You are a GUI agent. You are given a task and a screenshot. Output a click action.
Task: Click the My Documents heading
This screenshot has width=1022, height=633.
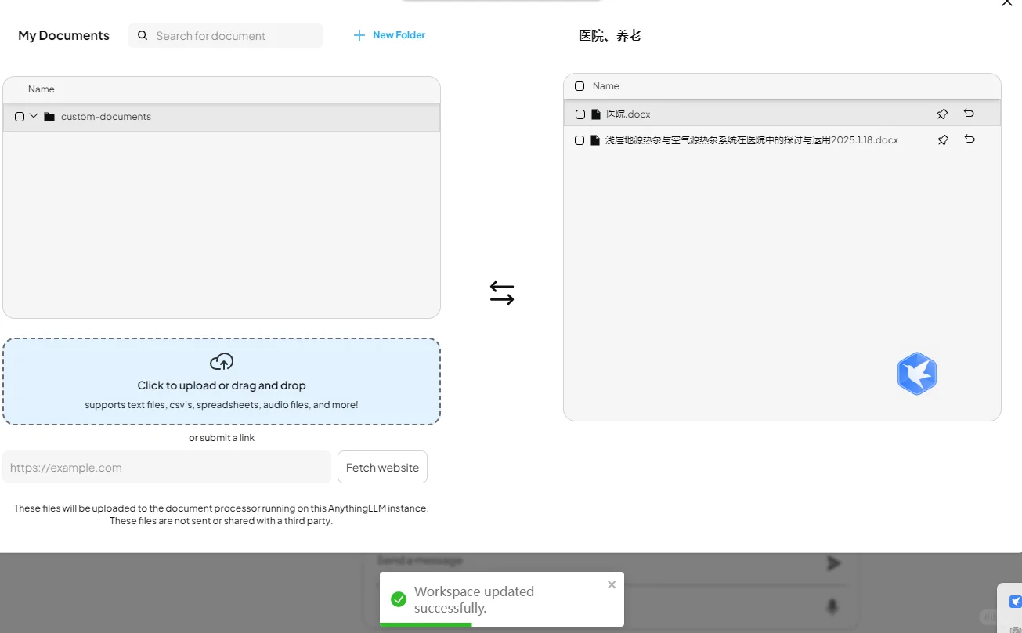[x=63, y=35]
